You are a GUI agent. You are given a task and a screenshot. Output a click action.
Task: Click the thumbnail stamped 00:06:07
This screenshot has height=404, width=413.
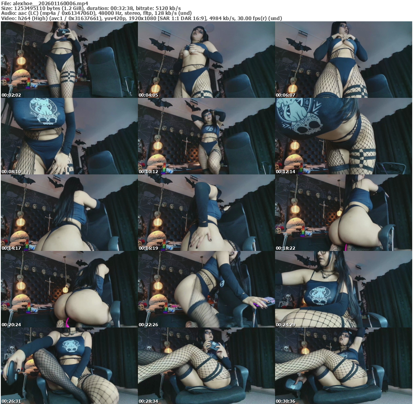(344, 60)
